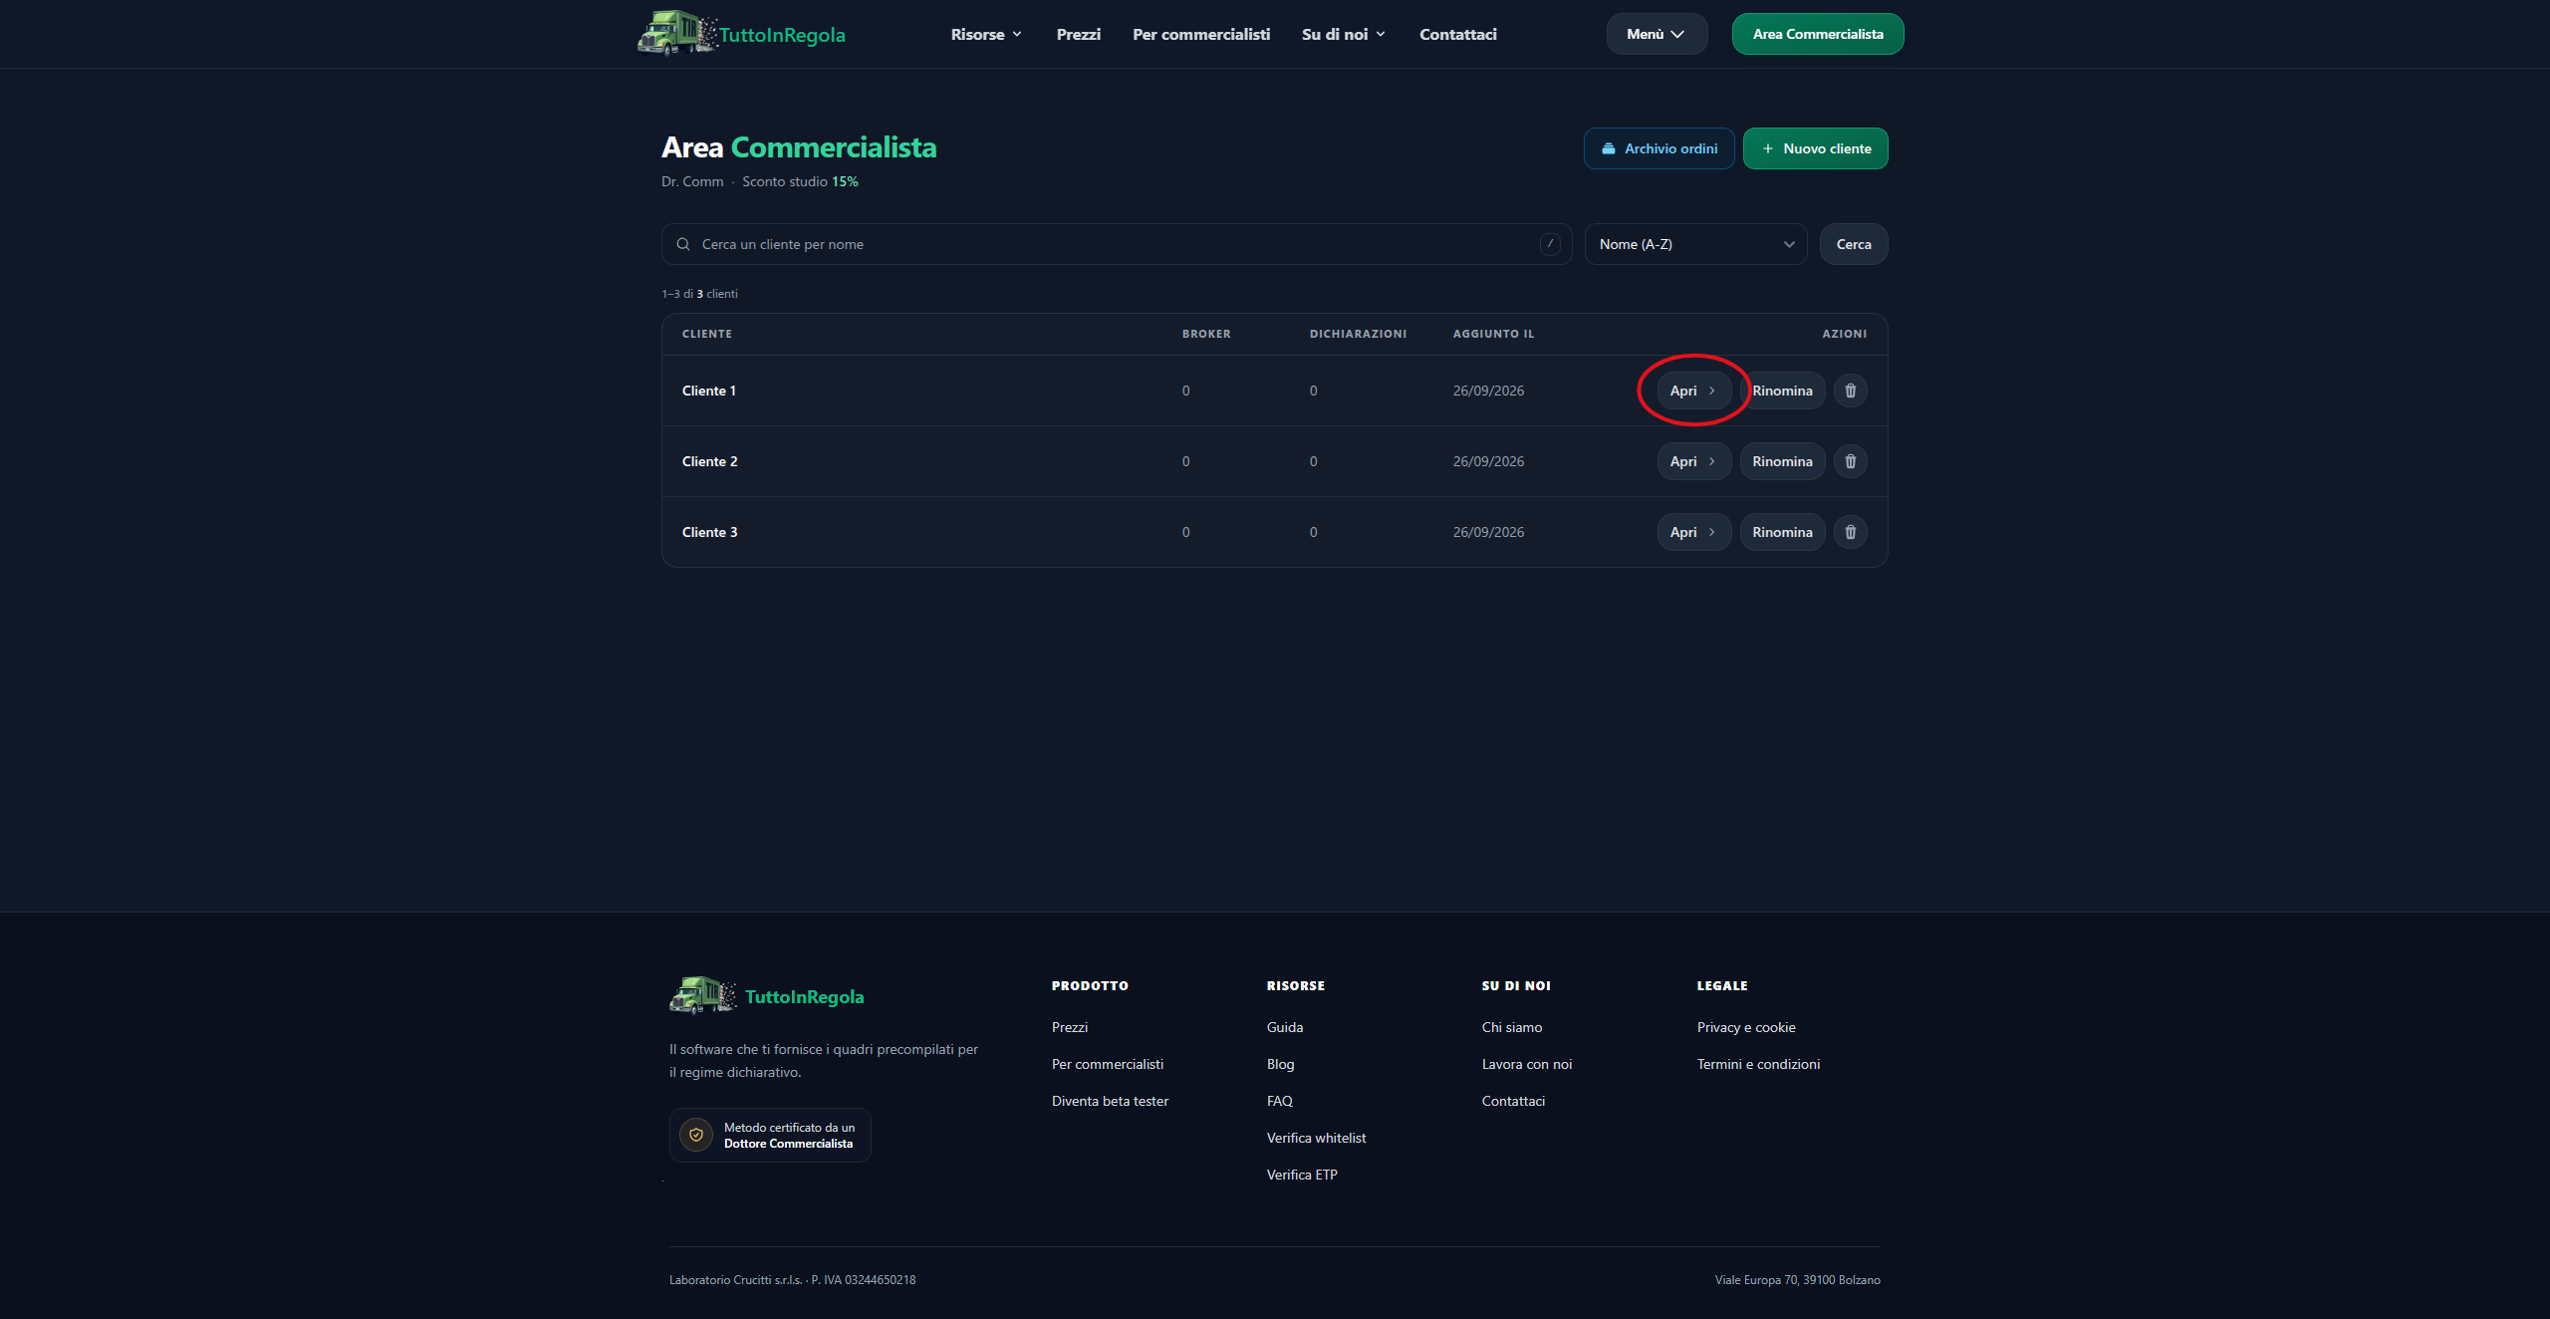The height and width of the screenshot is (1319, 2550).
Task: Click the search magnifier icon
Action: (x=683, y=244)
